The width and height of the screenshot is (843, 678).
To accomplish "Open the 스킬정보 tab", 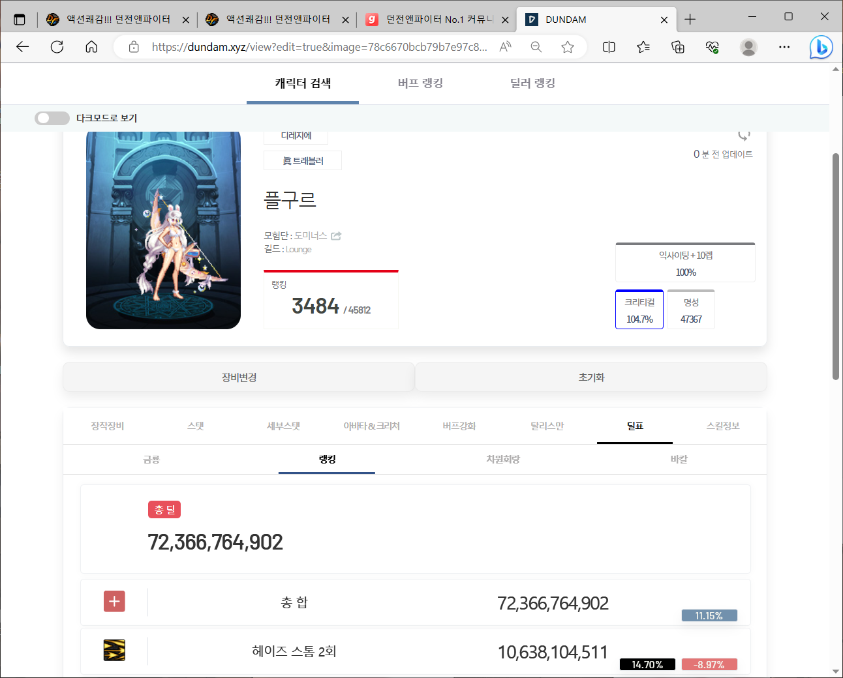I will [x=723, y=426].
